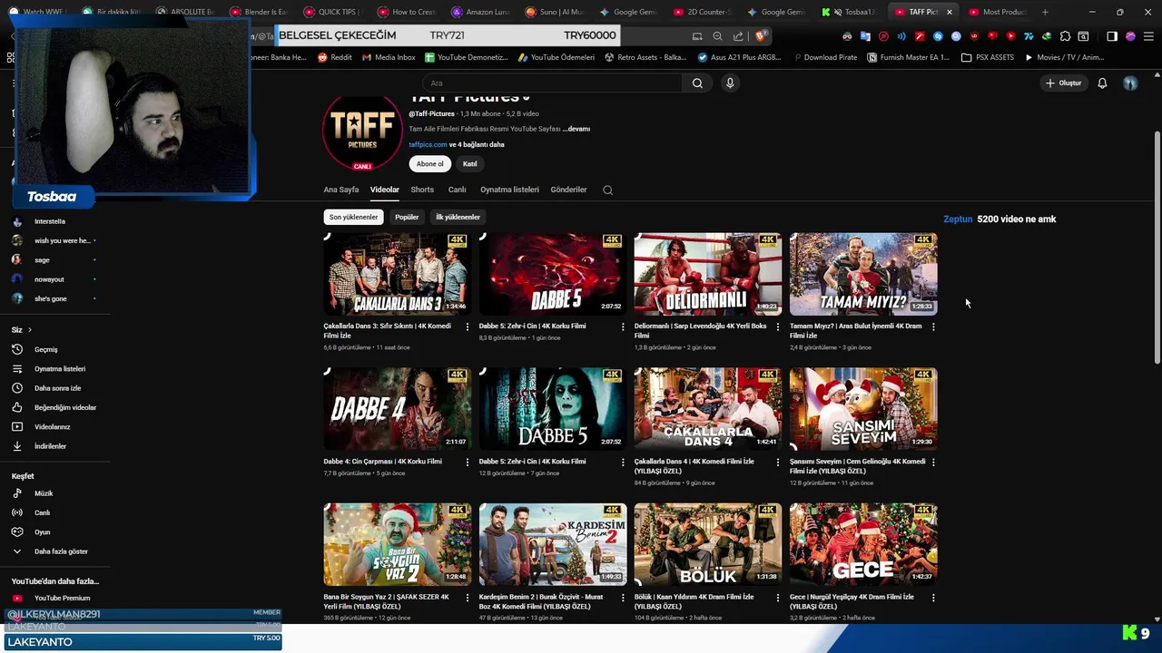1162x653 pixels.
Task: Open the account avatar menu
Action: [1130, 83]
